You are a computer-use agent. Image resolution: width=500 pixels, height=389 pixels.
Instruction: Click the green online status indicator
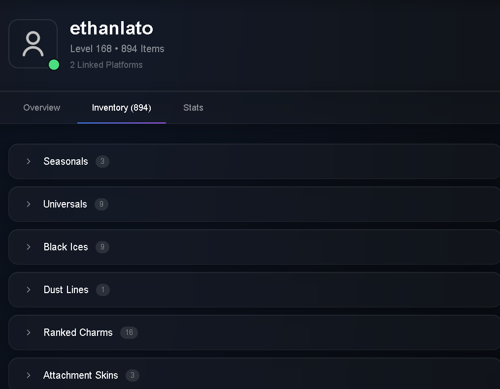[x=54, y=64]
